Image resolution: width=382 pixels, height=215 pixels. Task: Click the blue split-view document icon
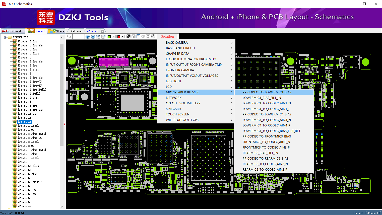(x=138, y=36)
